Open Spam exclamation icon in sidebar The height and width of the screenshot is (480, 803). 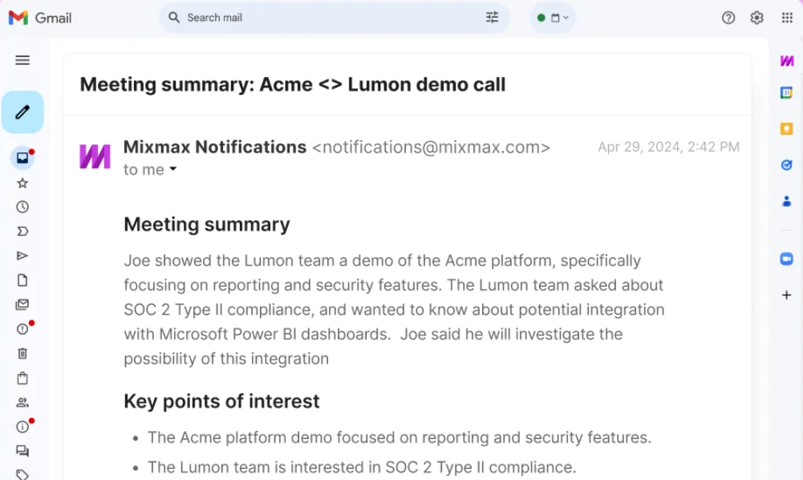pos(22,329)
